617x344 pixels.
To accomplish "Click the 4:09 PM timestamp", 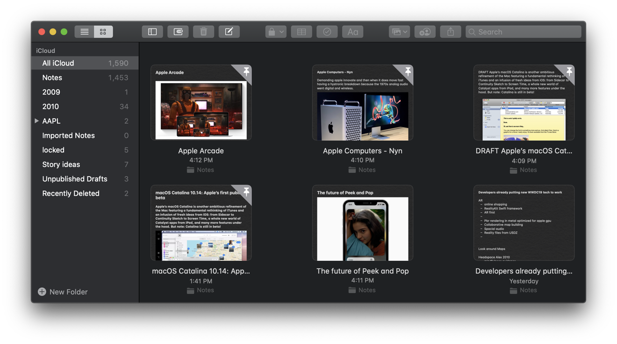I will click(x=524, y=161).
